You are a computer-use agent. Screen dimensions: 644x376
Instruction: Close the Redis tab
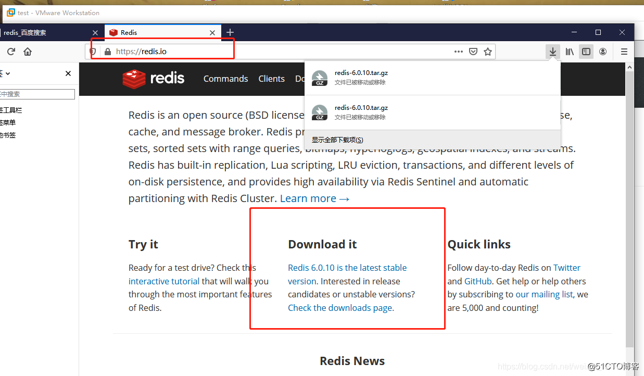(212, 32)
